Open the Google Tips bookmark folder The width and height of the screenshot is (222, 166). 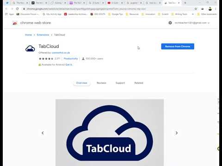pos(116,14)
